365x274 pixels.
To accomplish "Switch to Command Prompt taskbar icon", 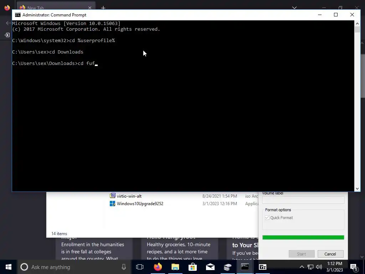I will coord(245,267).
